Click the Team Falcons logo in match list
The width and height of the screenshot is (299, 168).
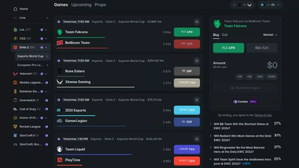60,32
